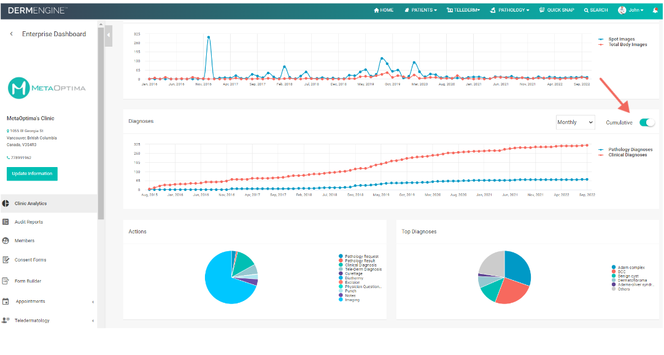Screen dimensions: 664x355
Task: Click the Form Builder sidebar icon
Action: point(6,281)
